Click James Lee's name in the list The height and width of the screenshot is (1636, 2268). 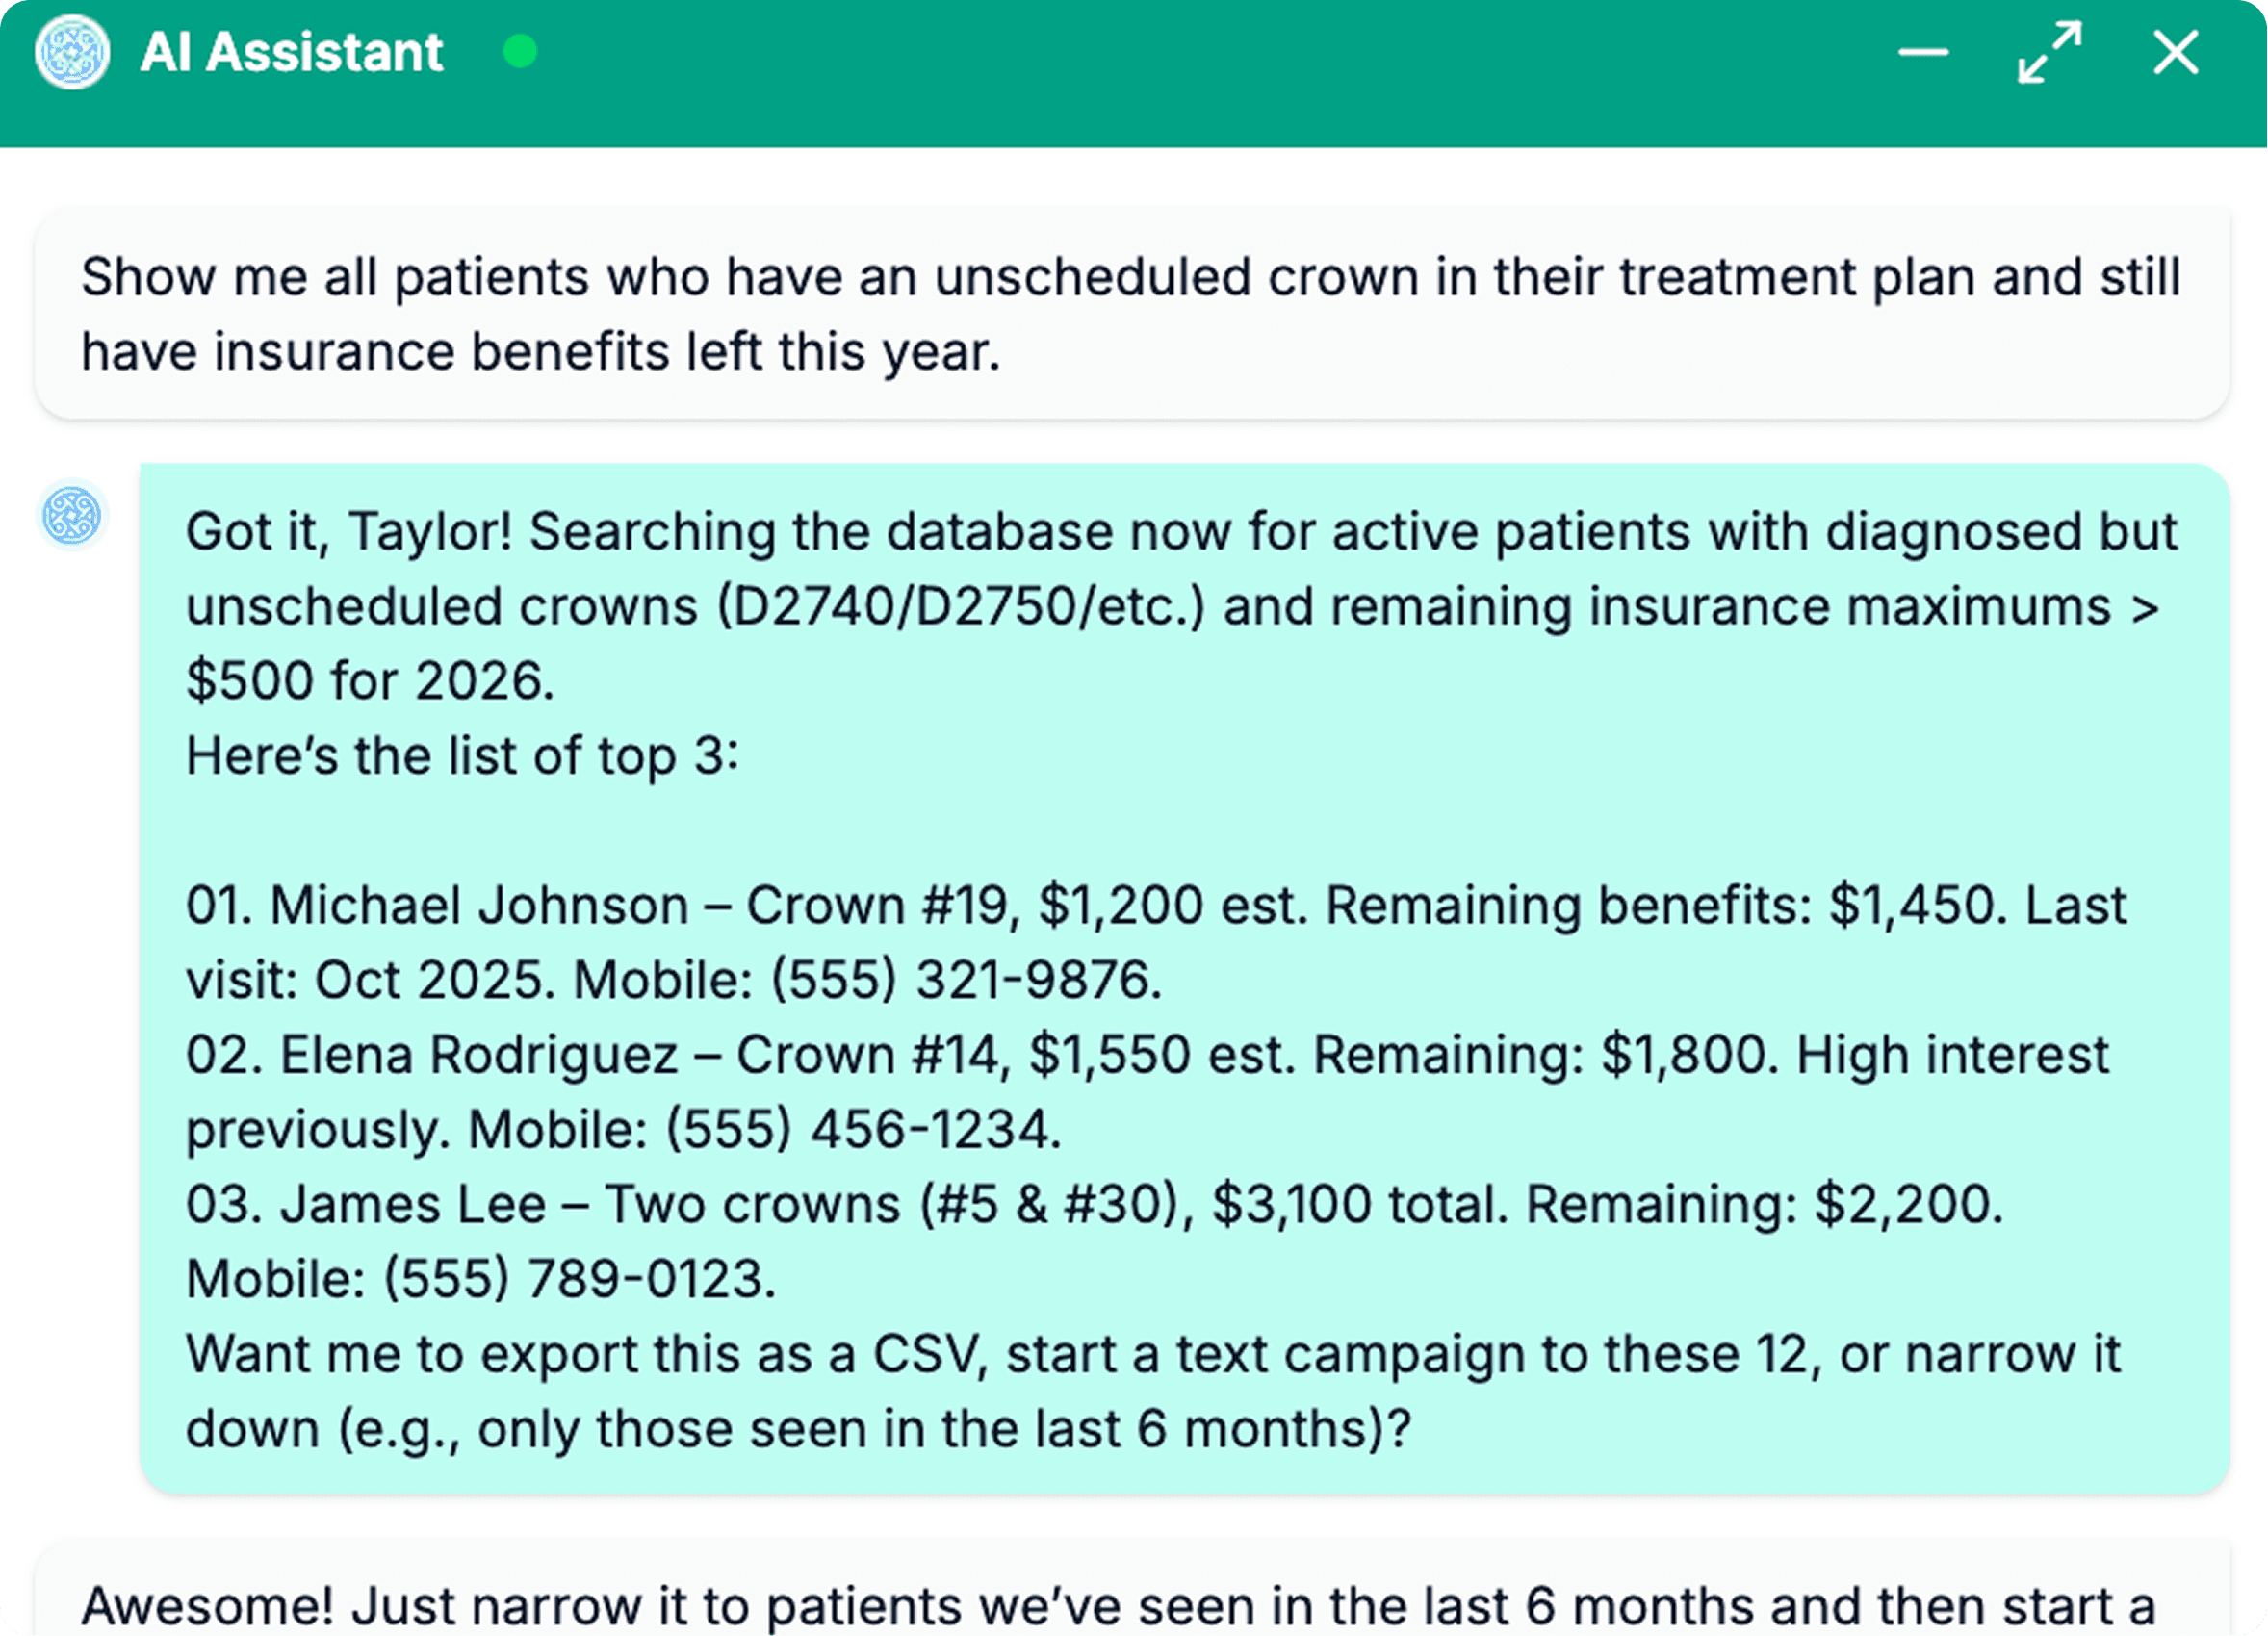[x=412, y=1204]
